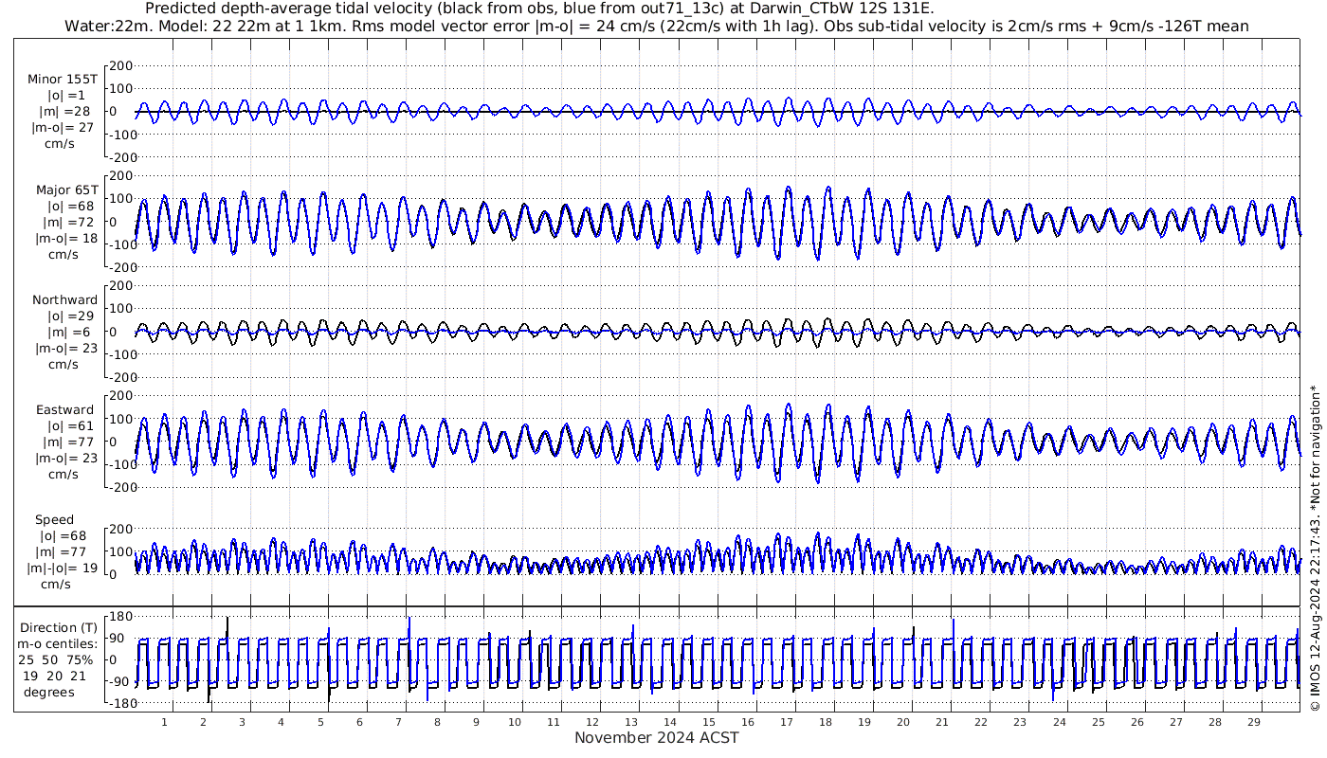The image size is (1327, 758).
Task: Click the '|m-o|= 27' value in Minor panel
Action: [x=63, y=128]
